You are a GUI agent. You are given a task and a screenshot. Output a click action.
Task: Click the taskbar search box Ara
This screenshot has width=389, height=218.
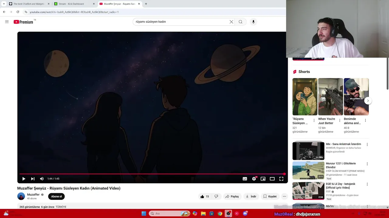tap(170, 213)
